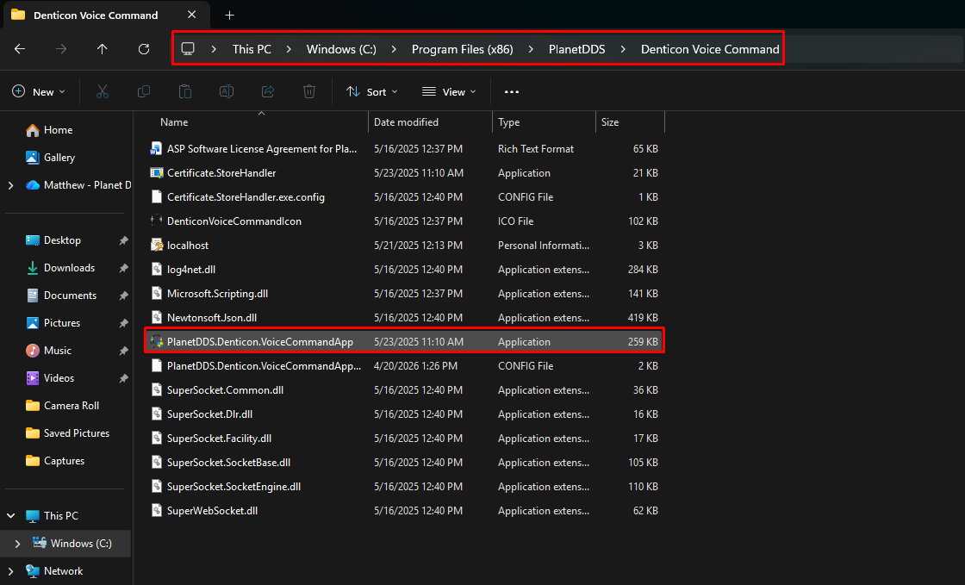Click the Delete trash icon

pyautogui.click(x=309, y=91)
